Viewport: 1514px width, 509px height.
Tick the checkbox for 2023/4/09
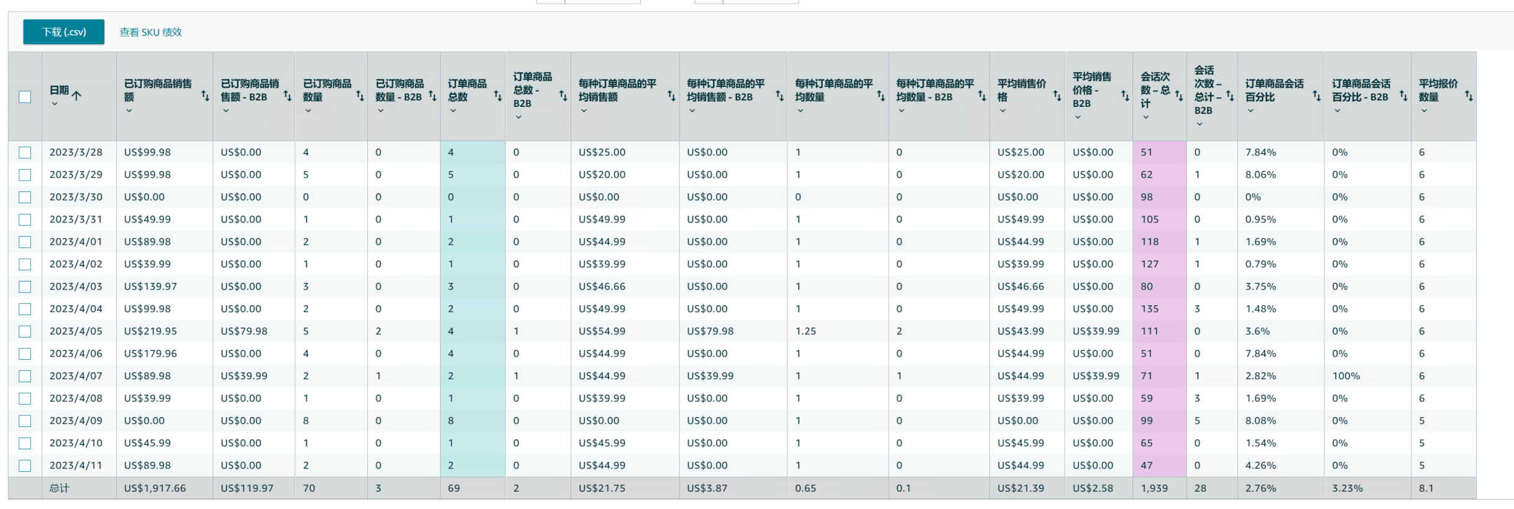pos(25,421)
